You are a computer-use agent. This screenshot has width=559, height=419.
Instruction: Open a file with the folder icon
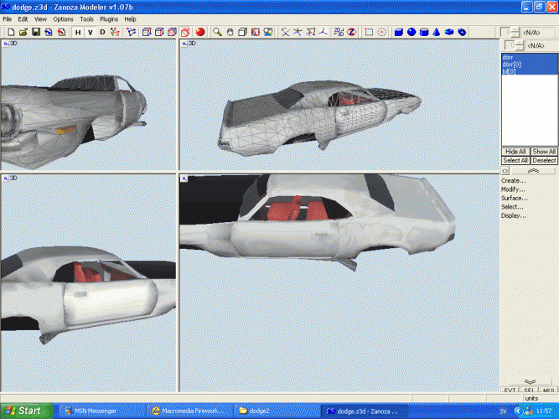pos(23,32)
